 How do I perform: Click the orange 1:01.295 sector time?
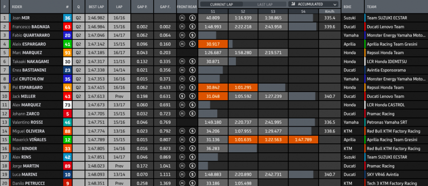[243, 88]
